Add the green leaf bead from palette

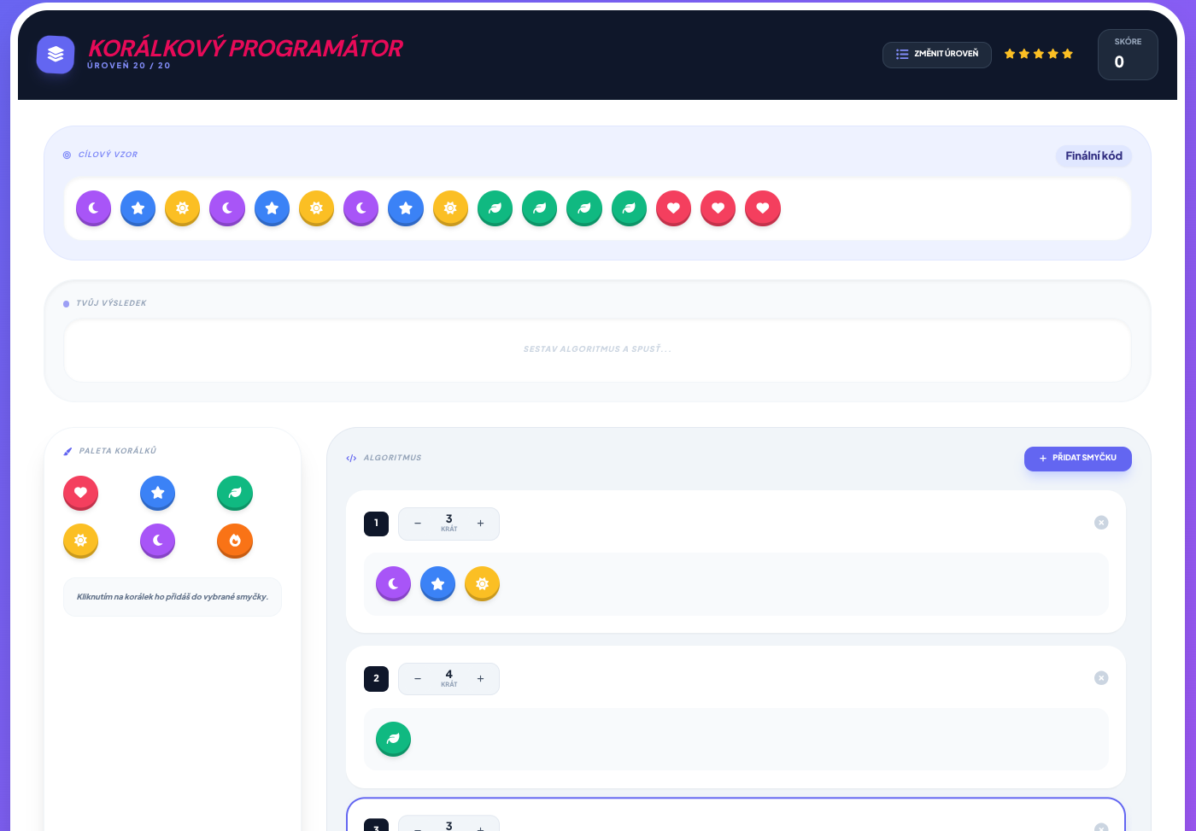coord(235,493)
